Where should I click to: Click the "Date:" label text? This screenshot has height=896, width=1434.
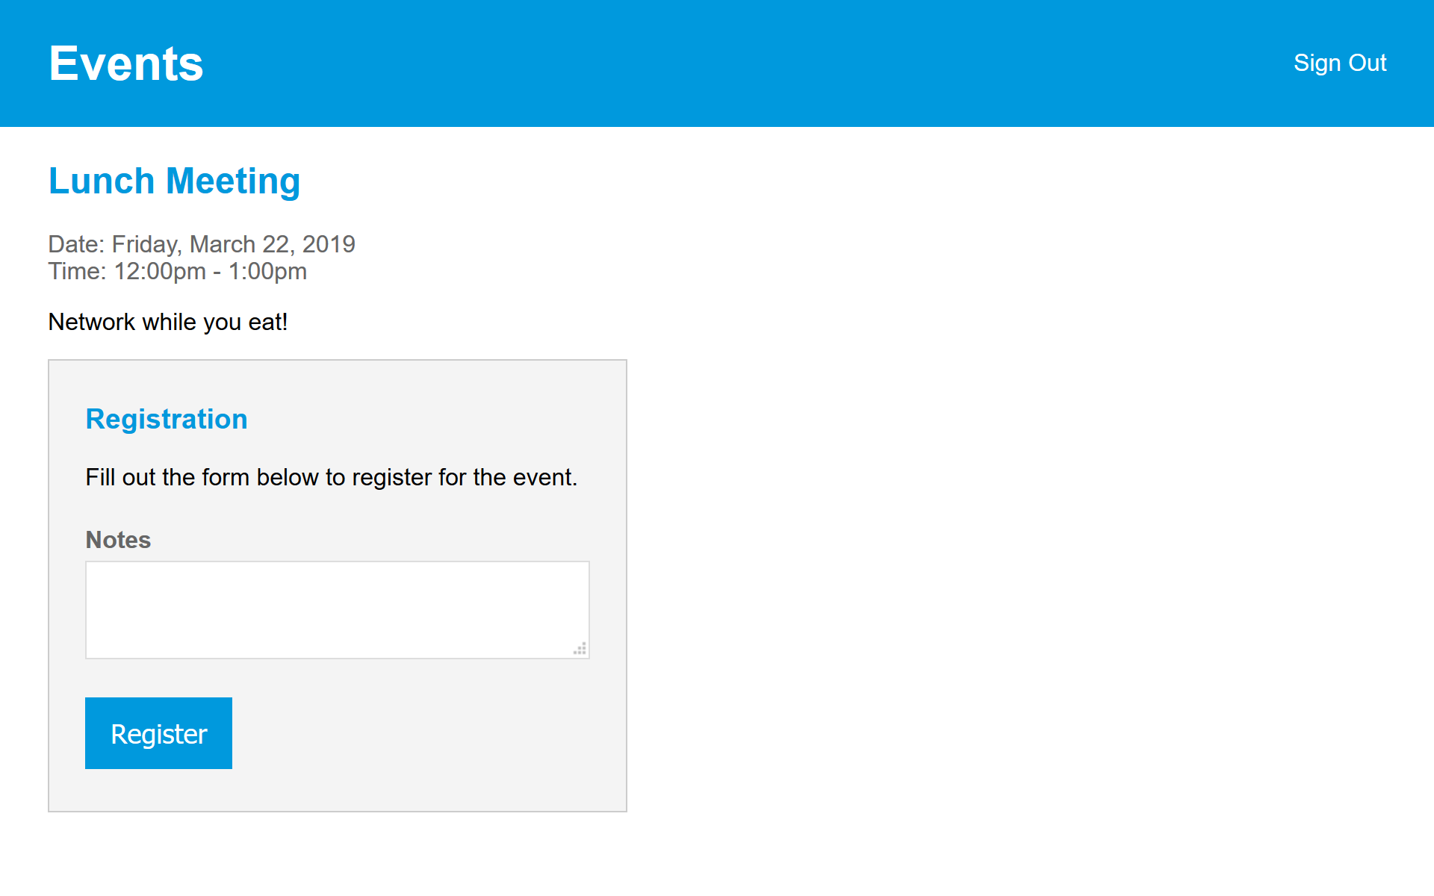[76, 244]
